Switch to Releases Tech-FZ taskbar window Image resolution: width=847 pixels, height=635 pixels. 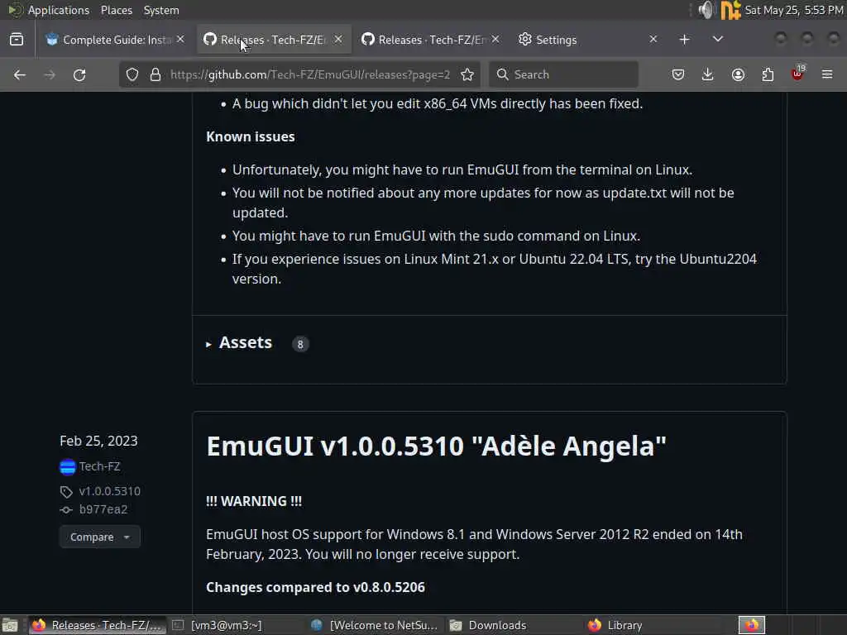[98, 625]
